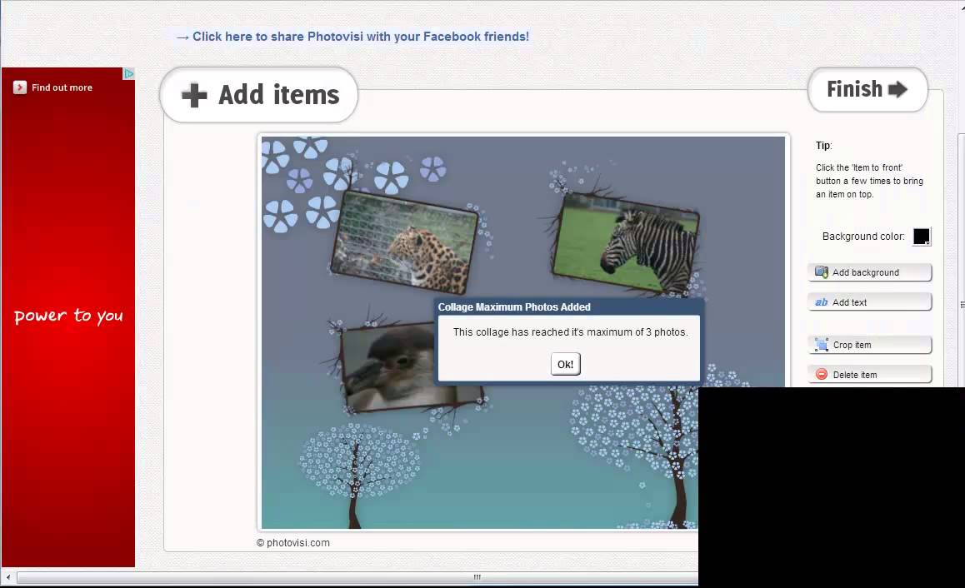The image size is (965, 588).
Task: Select the zebra photo in collage
Action: tap(626, 243)
